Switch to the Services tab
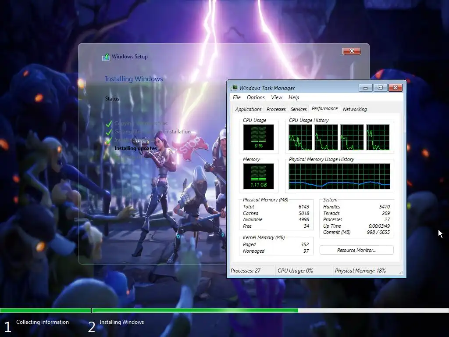449x337 pixels. (x=298, y=109)
